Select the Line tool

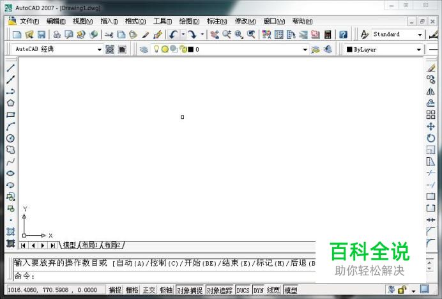tap(10, 68)
